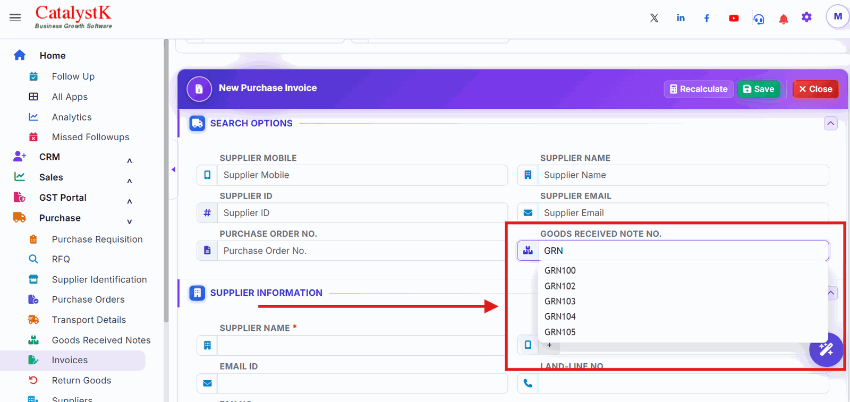Click the Goods Received Note field icon

[528, 251]
